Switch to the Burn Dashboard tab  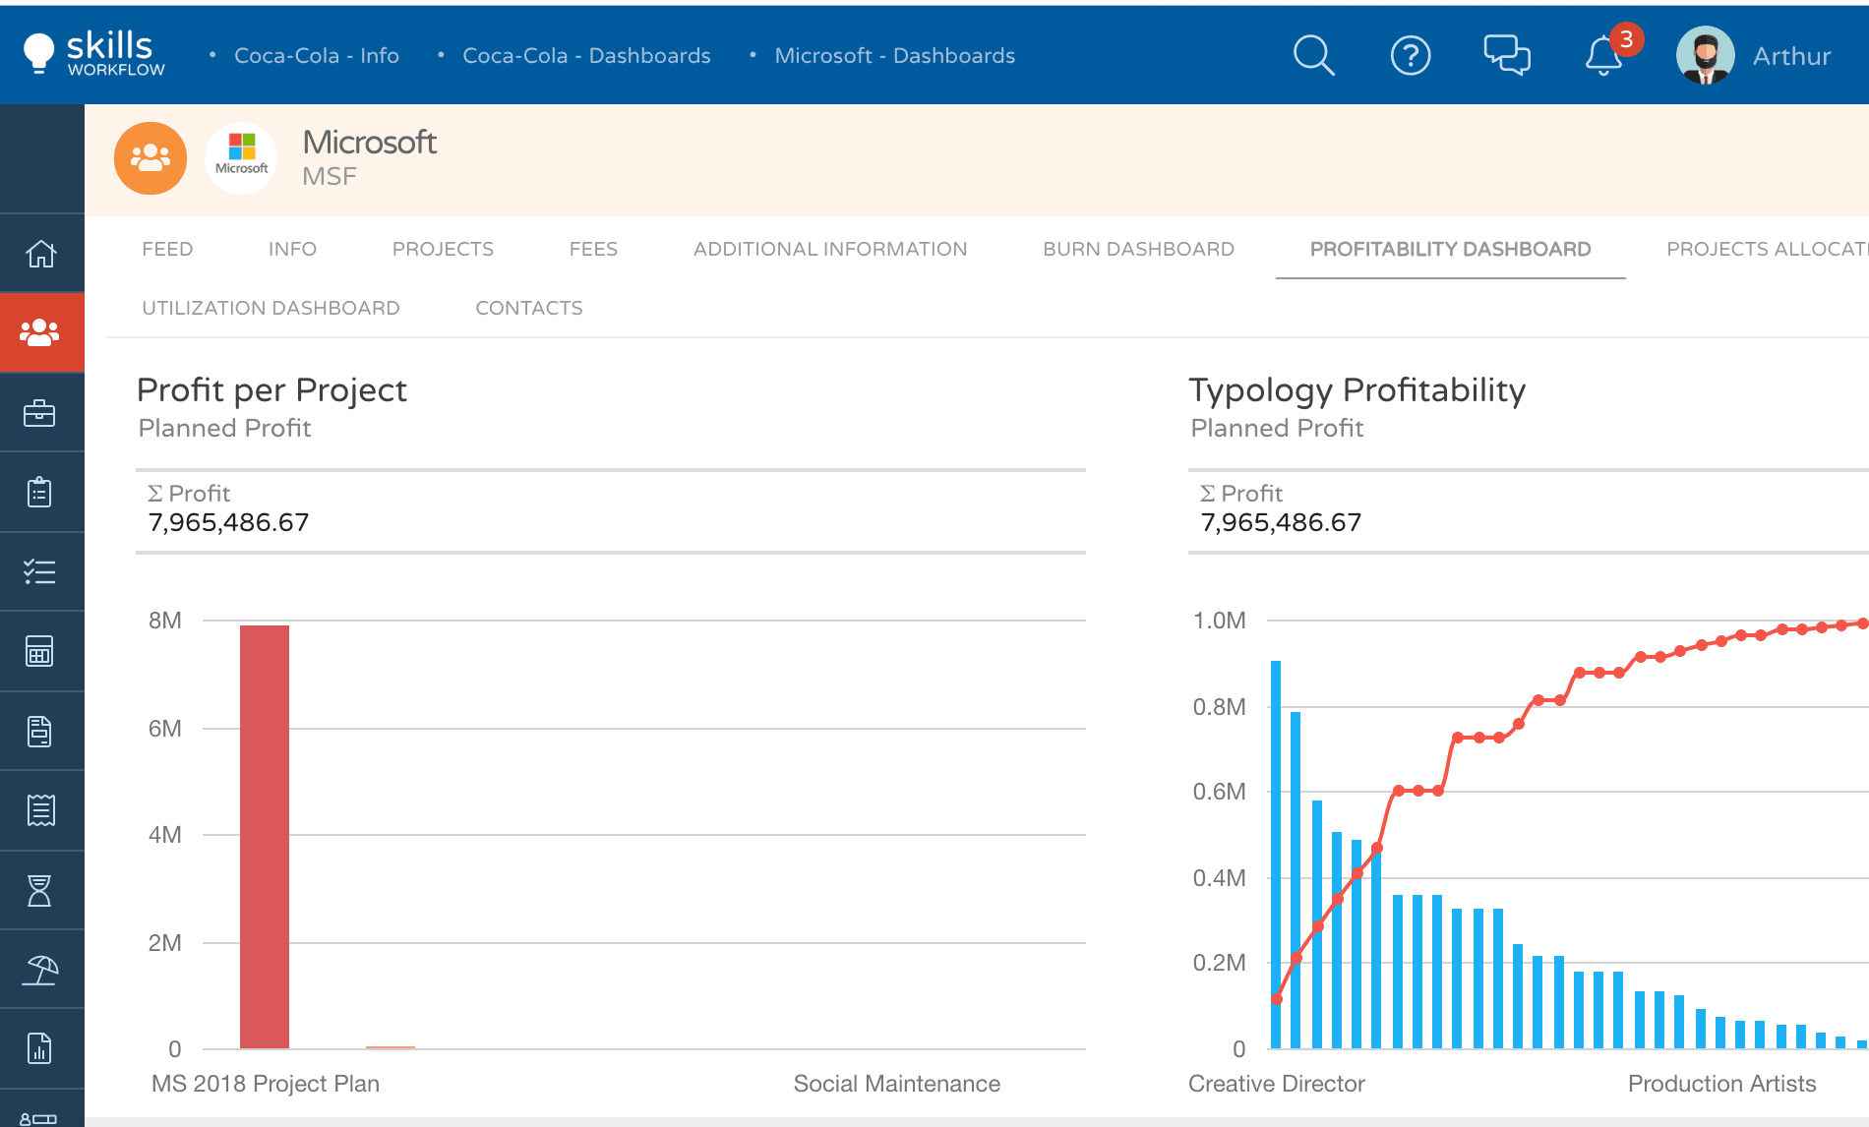tap(1138, 250)
